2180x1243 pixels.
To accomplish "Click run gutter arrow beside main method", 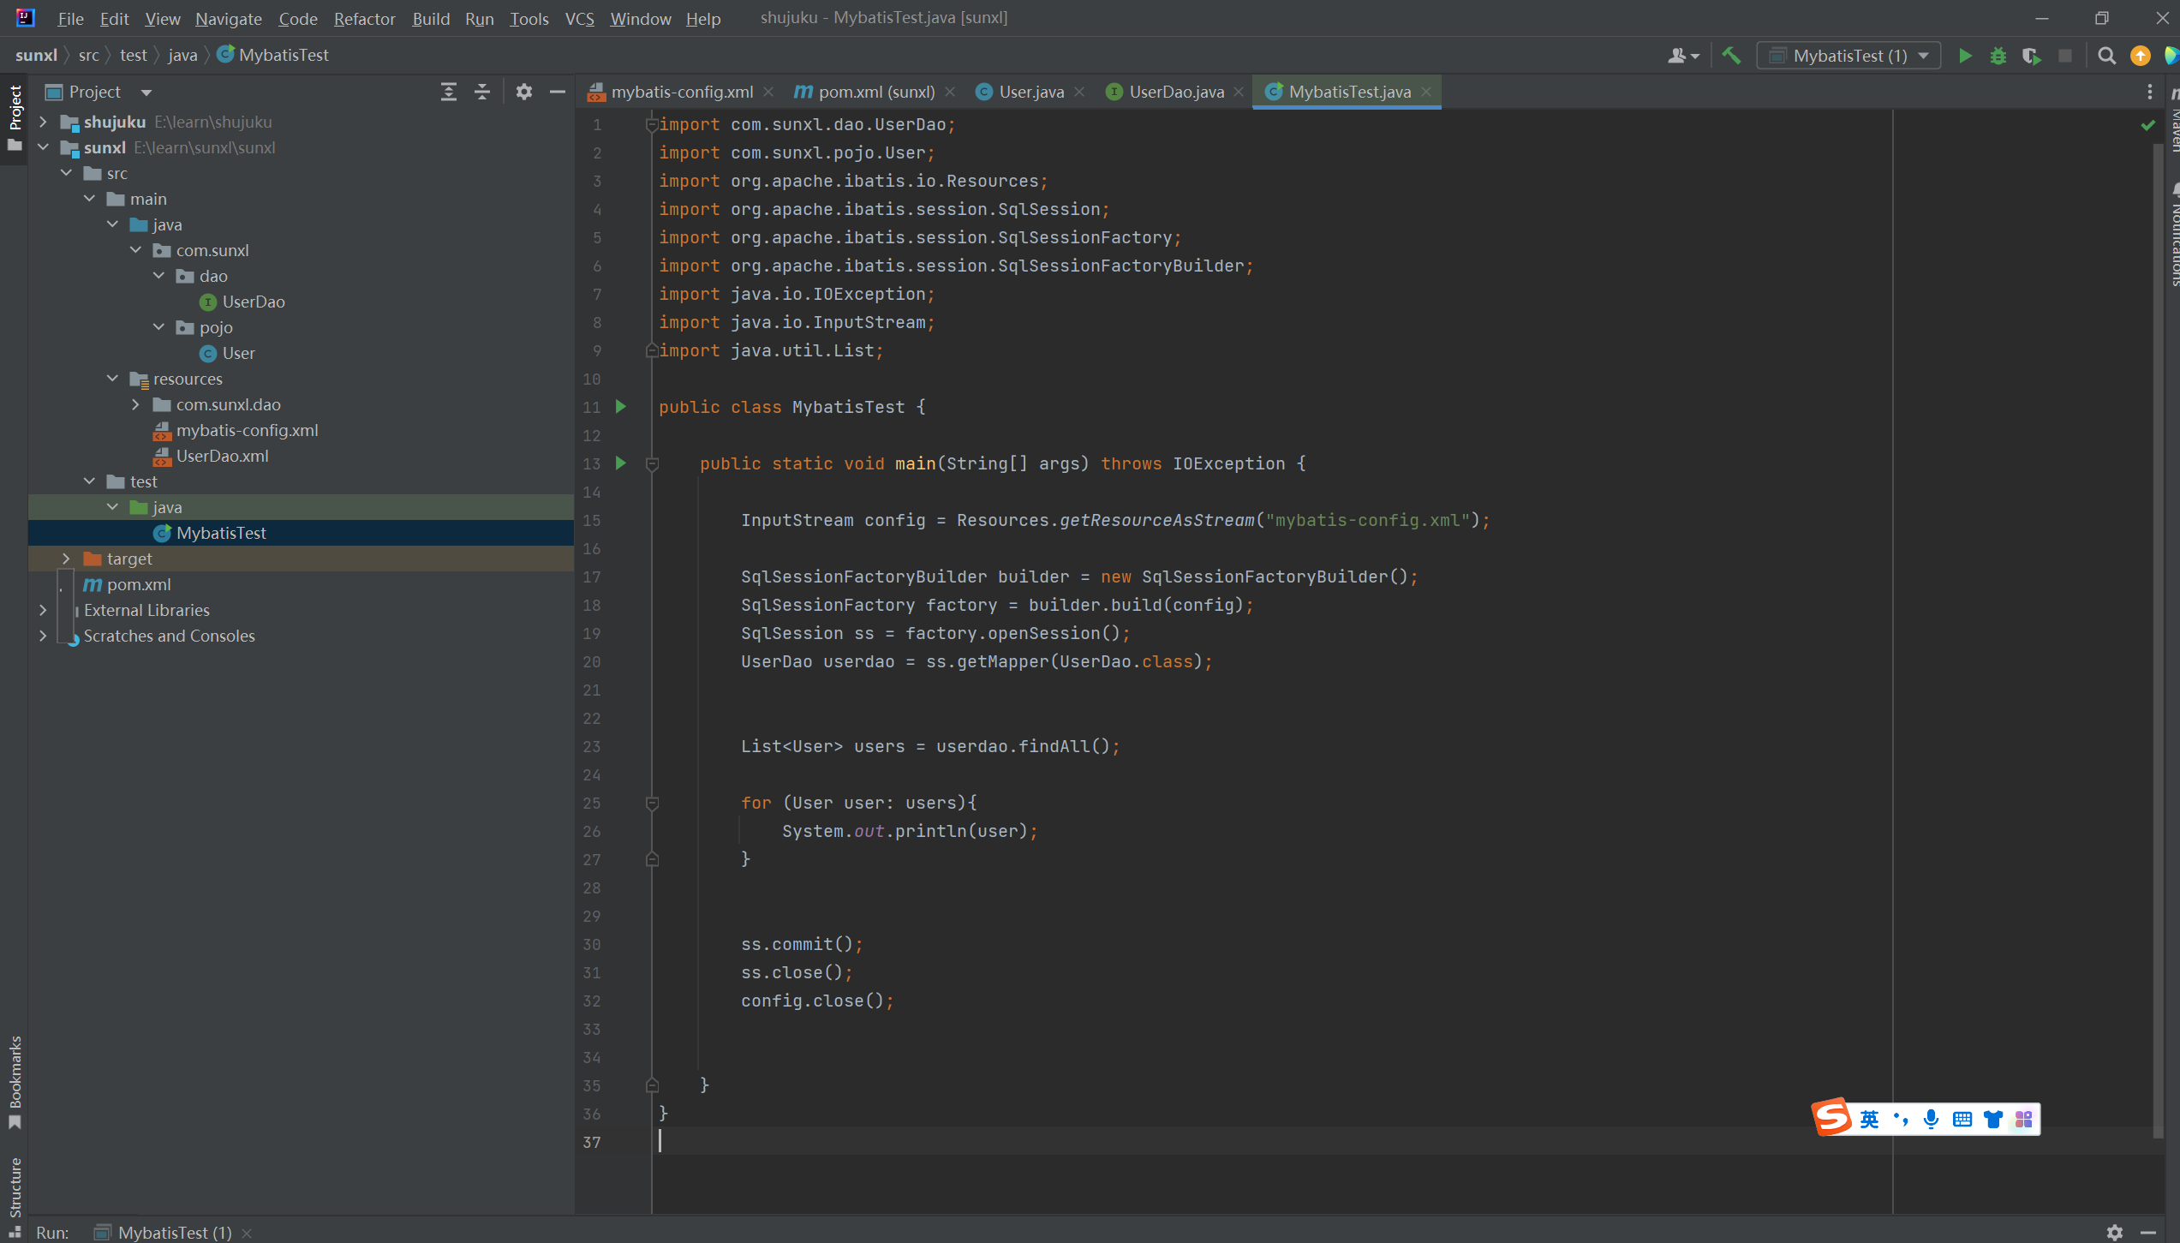I will (621, 463).
